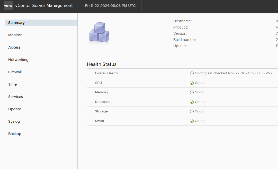Go to the Access settings page

pyautogui.click(x=14, y=47)
